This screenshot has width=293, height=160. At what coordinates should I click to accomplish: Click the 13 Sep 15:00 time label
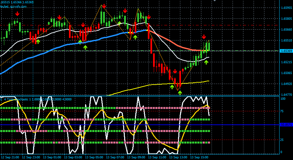point(199,157)
